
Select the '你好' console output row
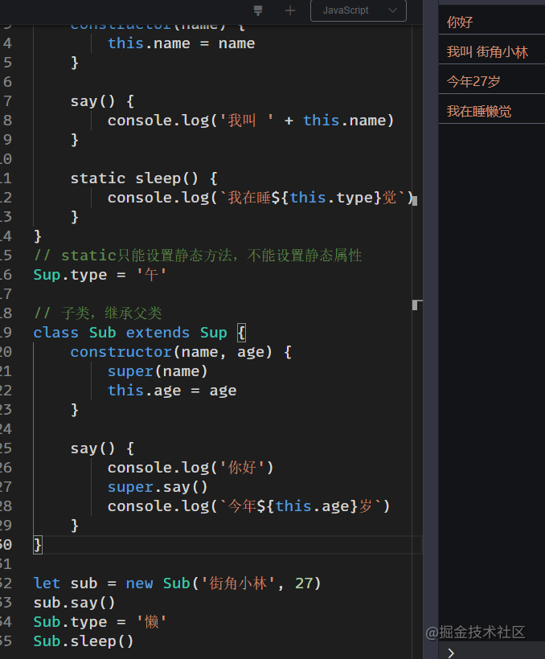[x=492, y=22]
